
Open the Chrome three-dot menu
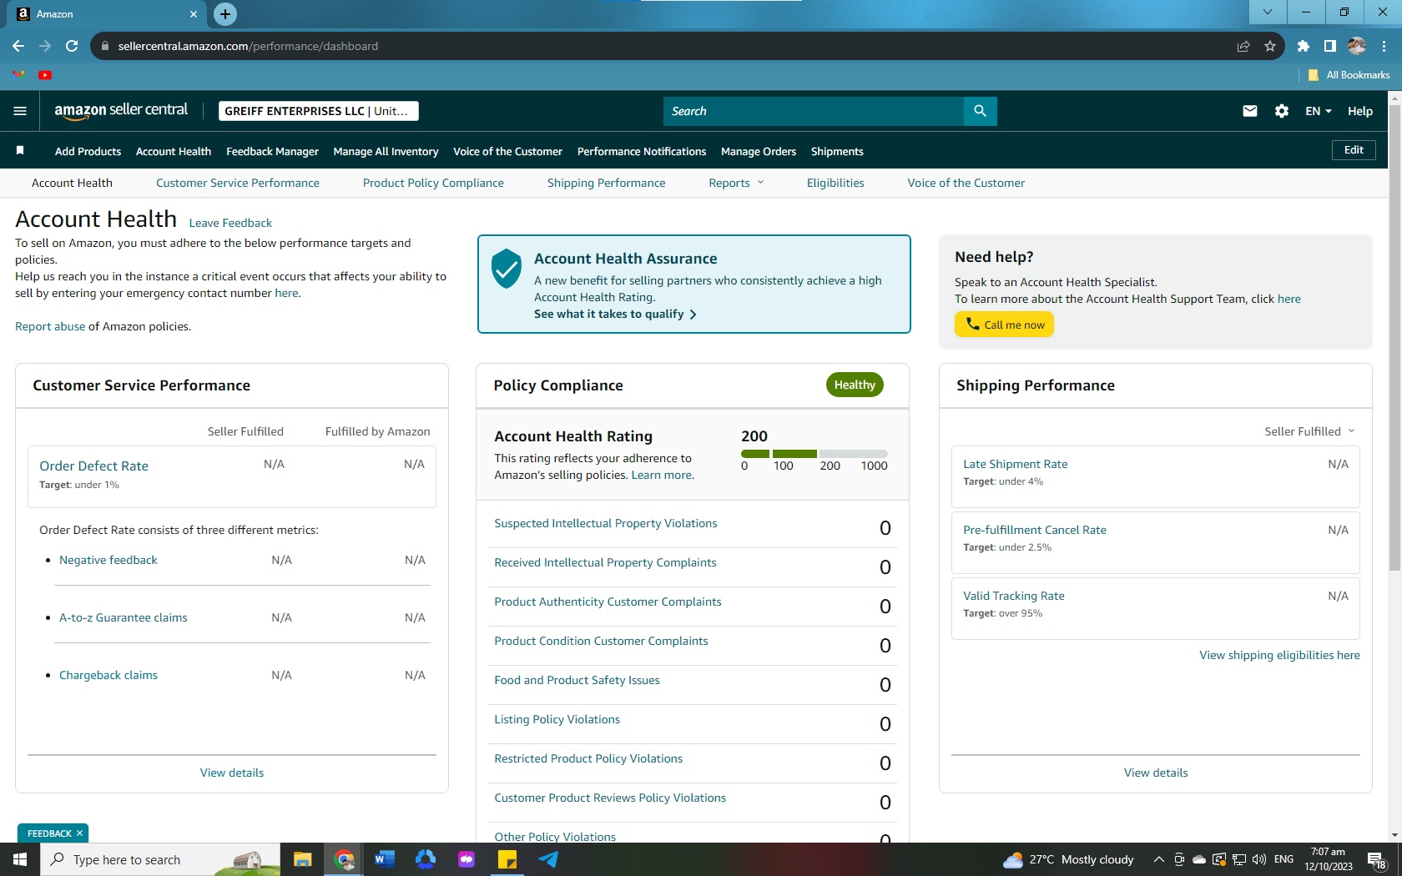click(1384, 46)
